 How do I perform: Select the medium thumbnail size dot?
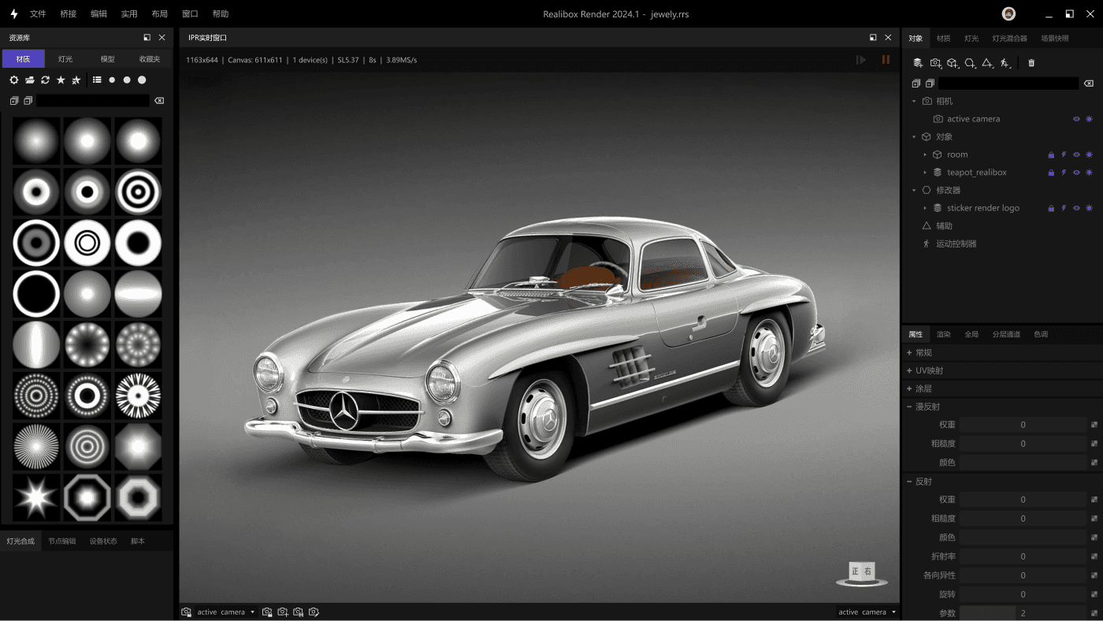(127, 80)
